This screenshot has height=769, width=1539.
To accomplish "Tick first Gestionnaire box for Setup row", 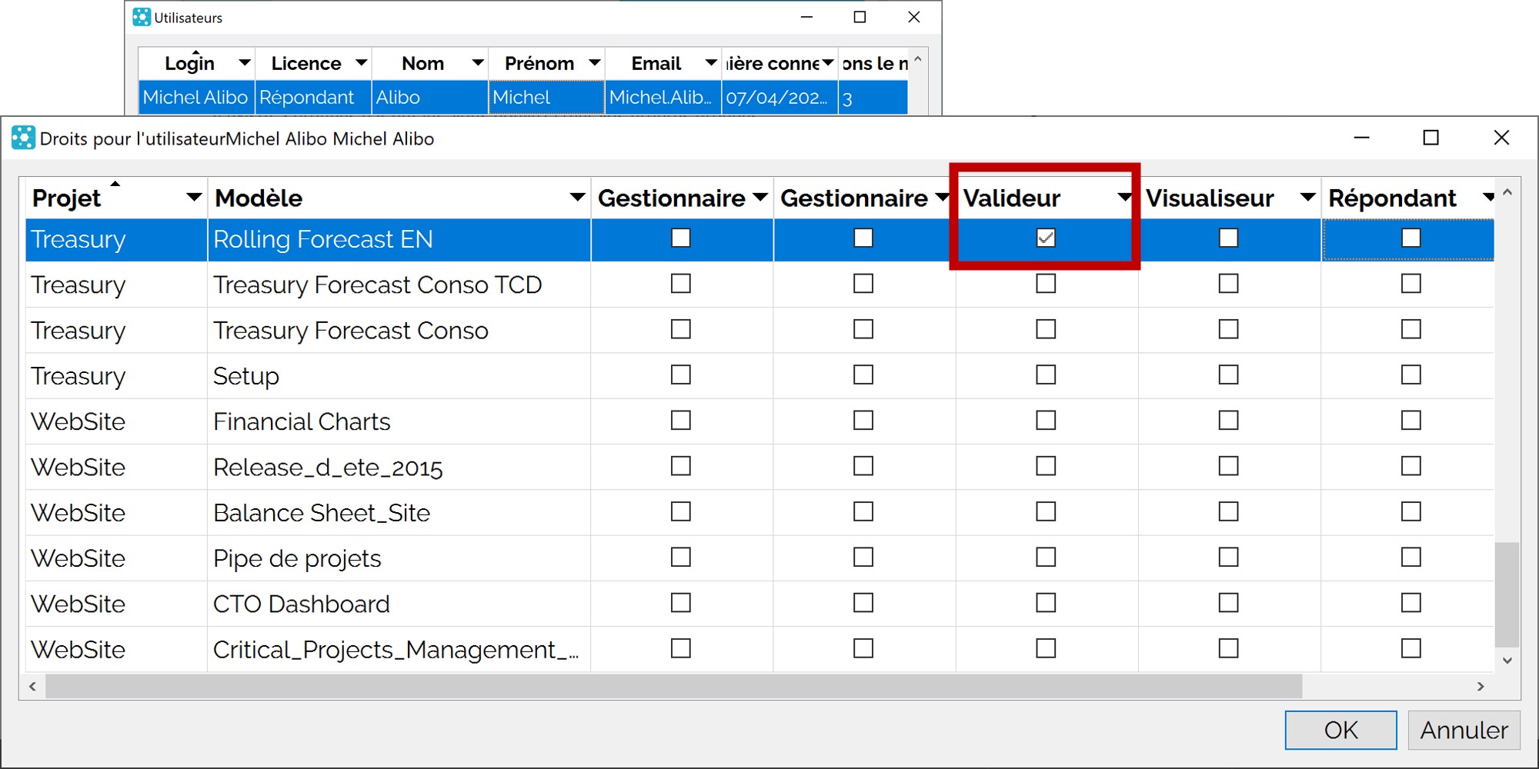I will (x=681, y=375).
